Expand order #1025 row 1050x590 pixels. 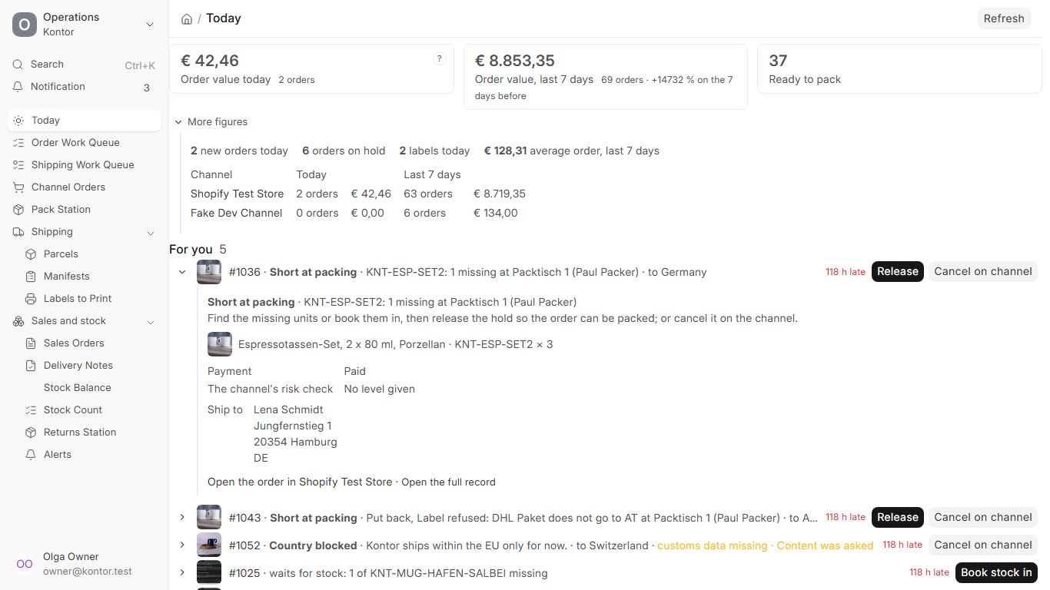[x=182, y=573]
